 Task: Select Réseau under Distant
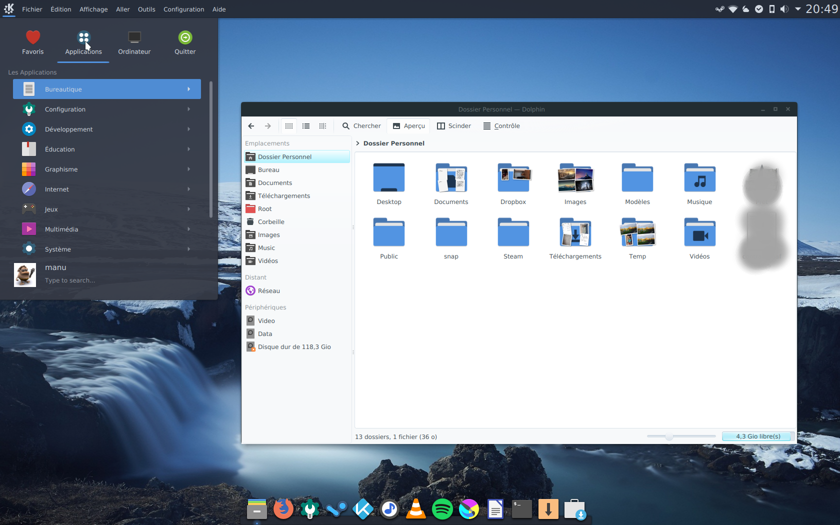(297, 291)
